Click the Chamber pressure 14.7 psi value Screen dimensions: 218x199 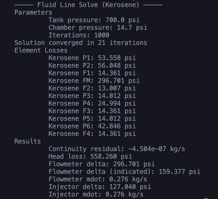point(132,28)
